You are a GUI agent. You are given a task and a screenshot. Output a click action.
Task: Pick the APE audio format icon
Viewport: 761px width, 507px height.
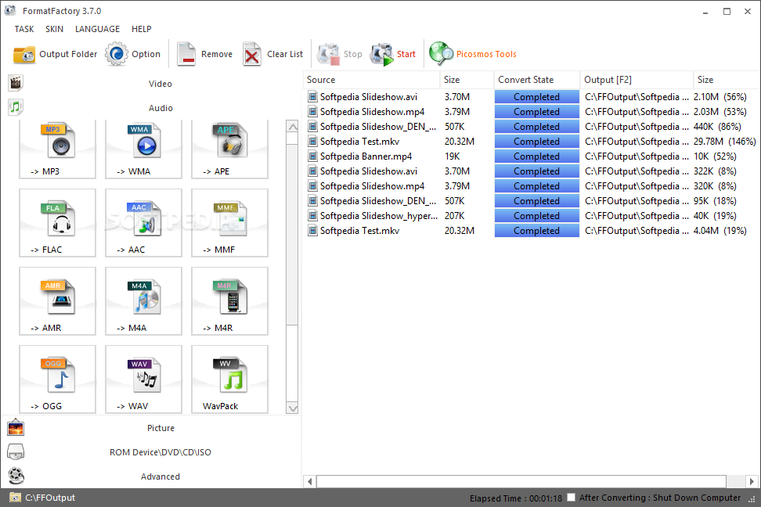[229, 149]
